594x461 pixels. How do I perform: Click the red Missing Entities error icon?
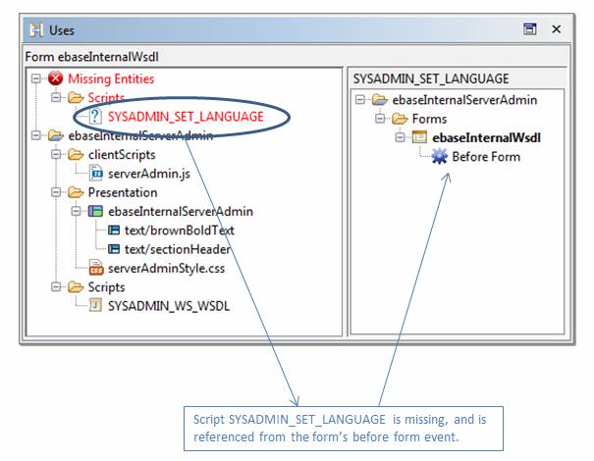(x=54, y=79)
